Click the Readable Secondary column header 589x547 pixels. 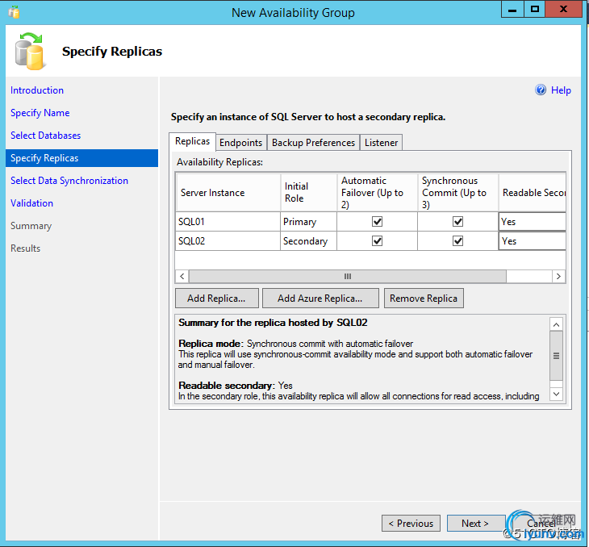click(533, 192)
